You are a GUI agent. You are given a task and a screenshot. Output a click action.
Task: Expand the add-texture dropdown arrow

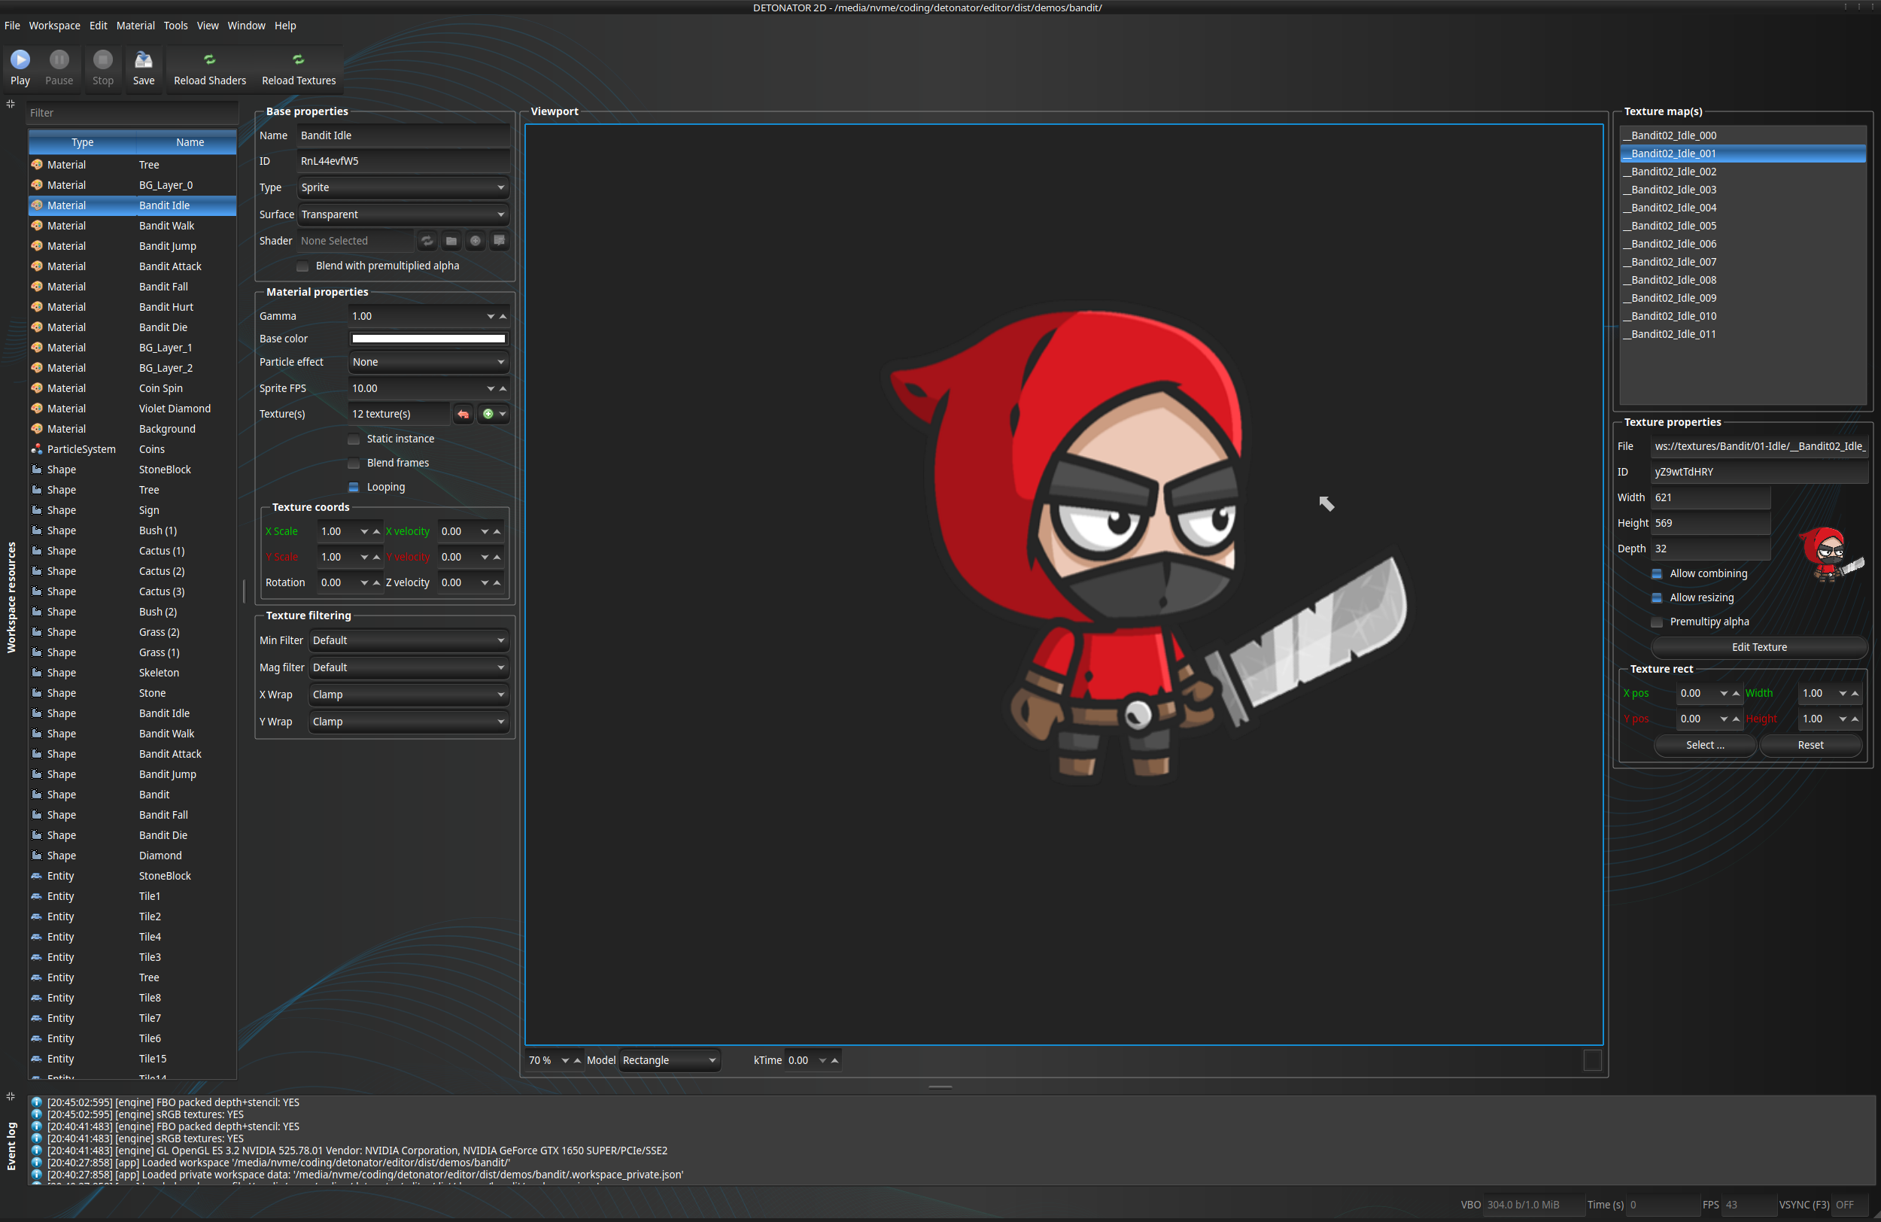click(x=503, y=414)
